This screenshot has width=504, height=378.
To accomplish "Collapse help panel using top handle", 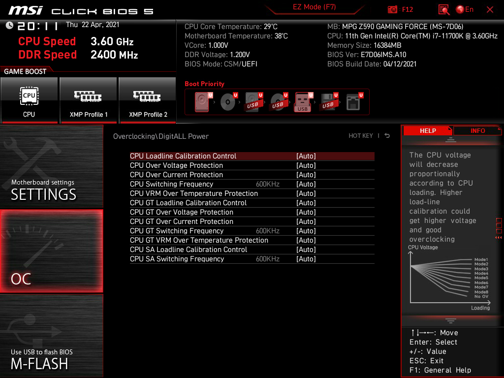I will 451,139.
